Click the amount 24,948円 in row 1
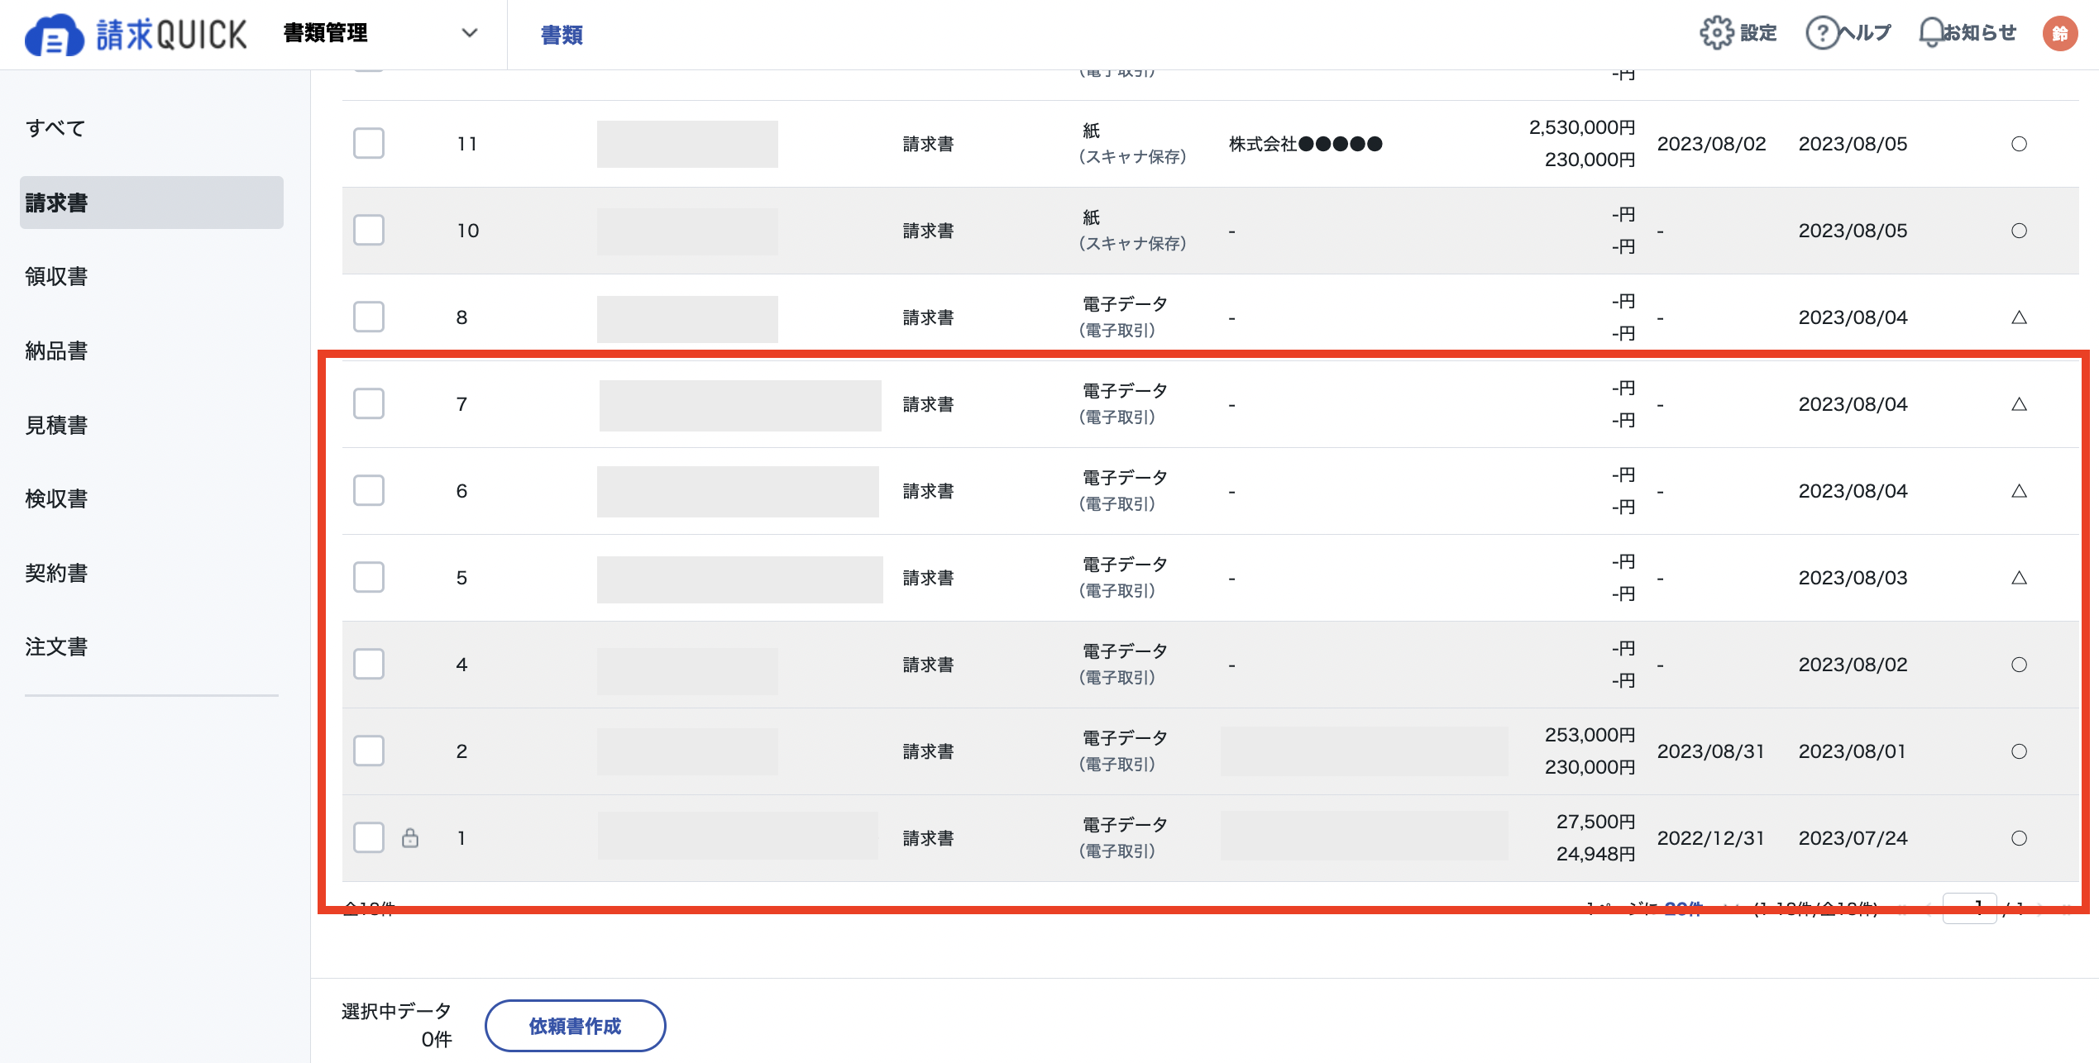This screenshot has height=1063, width=2099. pyautogui.click(x=1595, y=854)
